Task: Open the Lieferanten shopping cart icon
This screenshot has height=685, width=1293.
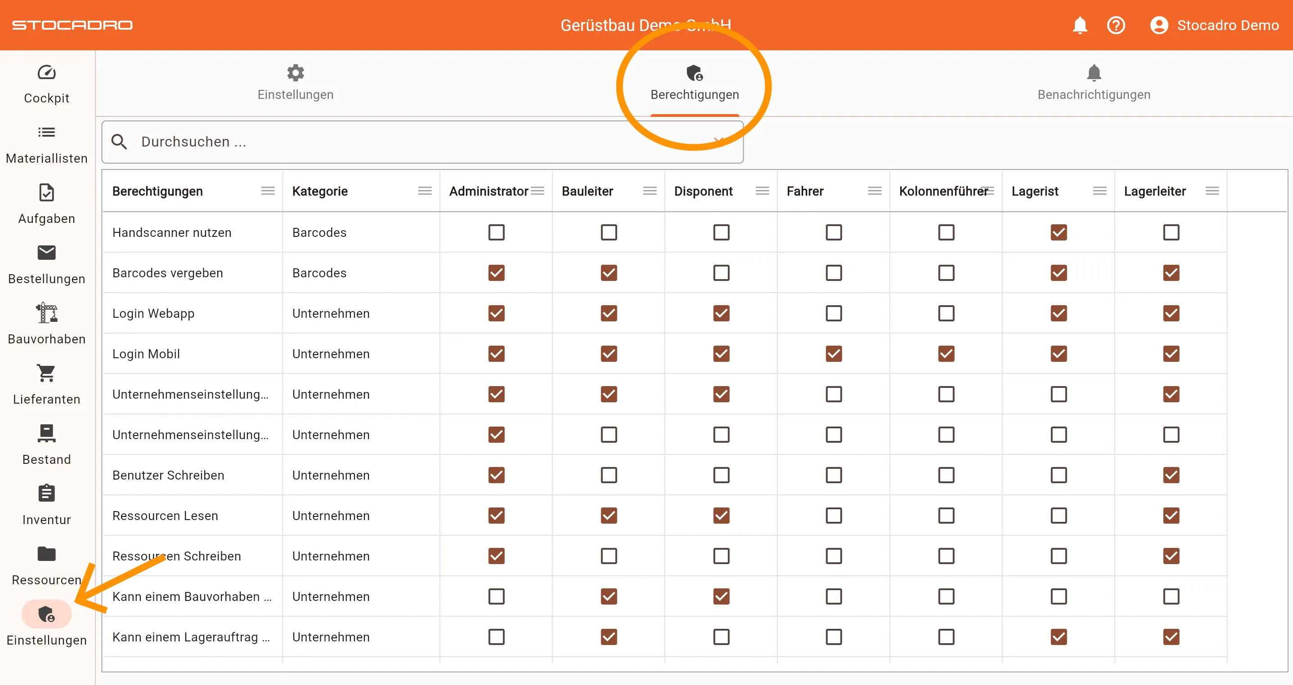Action: 47,374
